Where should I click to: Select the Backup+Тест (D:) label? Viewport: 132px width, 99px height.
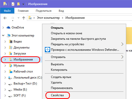click(25, 83)
